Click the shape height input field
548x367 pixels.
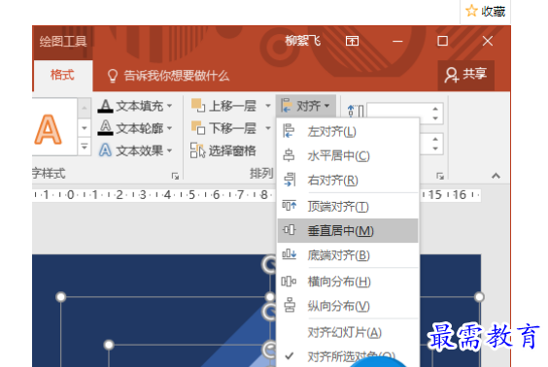398,111
